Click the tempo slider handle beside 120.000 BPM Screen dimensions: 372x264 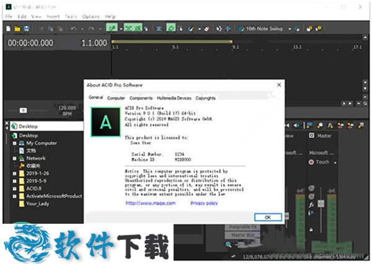(x=23, y=110)
